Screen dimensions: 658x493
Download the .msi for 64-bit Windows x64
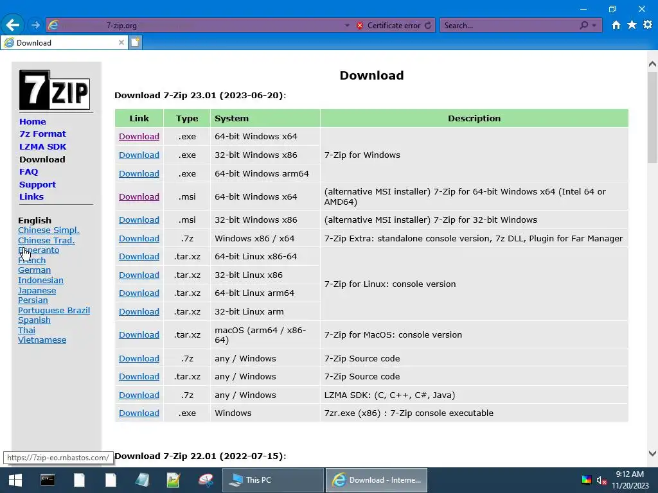[139, 196]
